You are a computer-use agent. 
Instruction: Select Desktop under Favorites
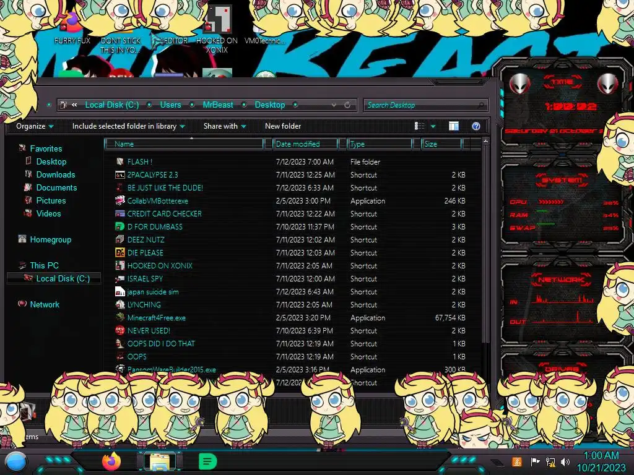point(51,161)
